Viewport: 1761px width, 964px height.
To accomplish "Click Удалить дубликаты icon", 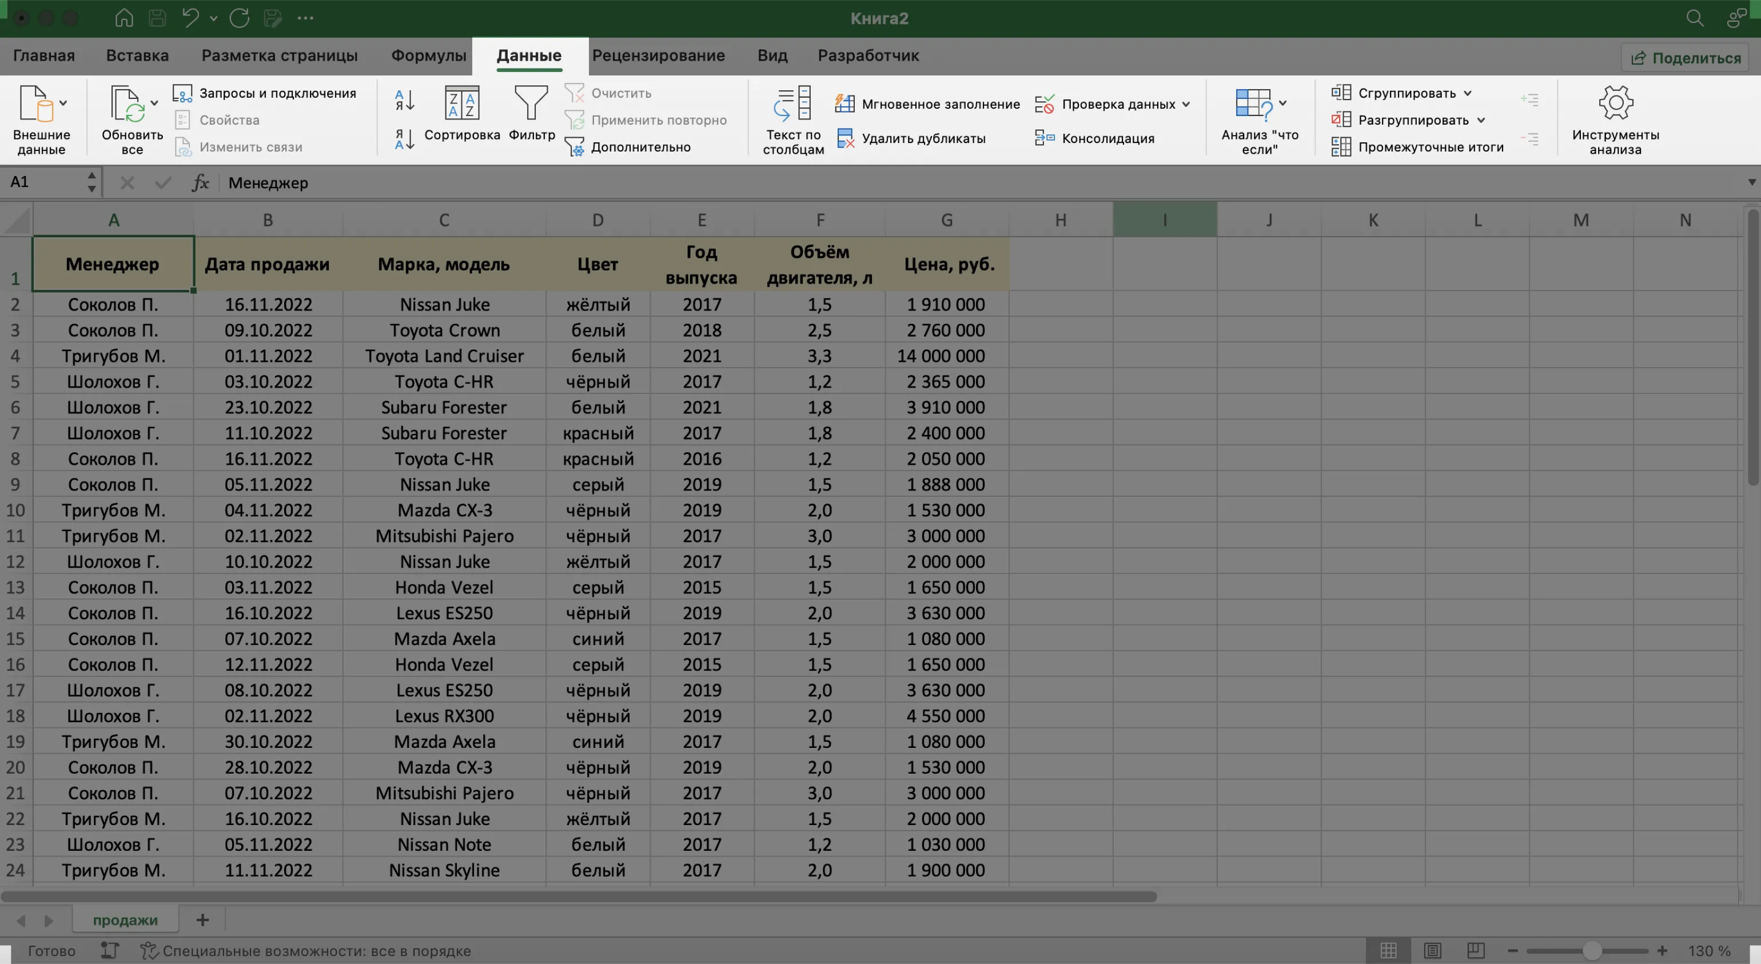I will coord(846,138).
